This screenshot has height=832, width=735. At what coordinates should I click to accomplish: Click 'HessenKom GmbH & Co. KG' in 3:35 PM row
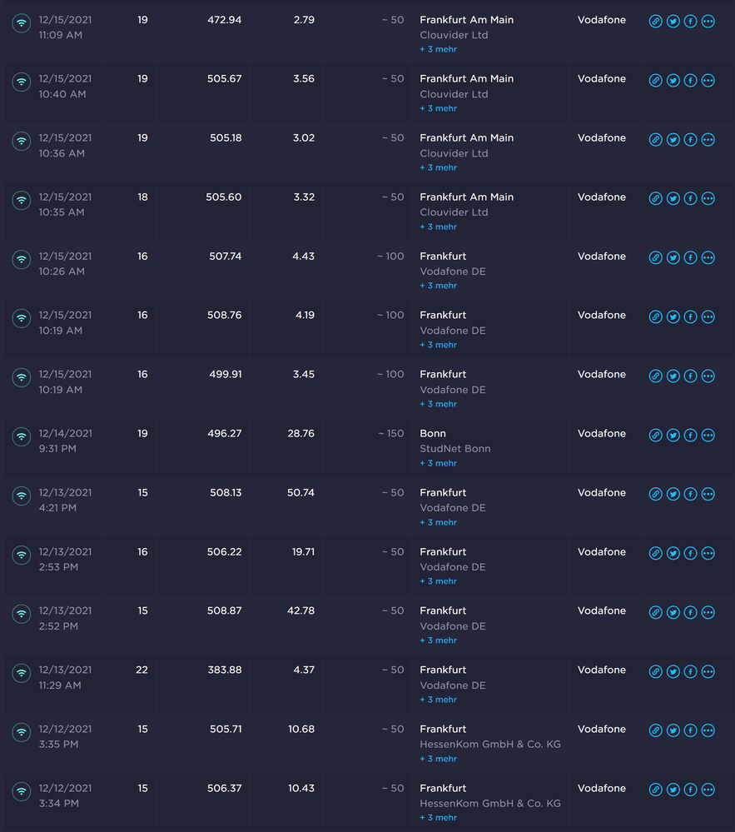coord(490,745)
